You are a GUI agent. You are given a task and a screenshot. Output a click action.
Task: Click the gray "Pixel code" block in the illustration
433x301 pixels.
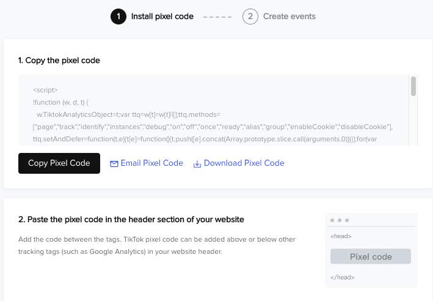(x=371, y=256)
